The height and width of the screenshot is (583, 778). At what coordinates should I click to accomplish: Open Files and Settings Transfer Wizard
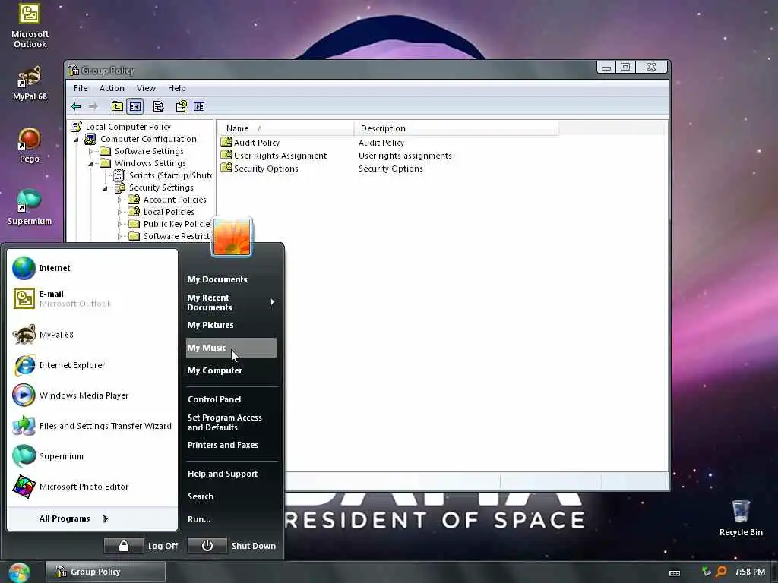[x=92, y=426]
